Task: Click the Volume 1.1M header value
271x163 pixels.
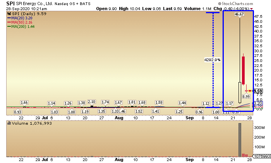Action: [x=197, y=9]
